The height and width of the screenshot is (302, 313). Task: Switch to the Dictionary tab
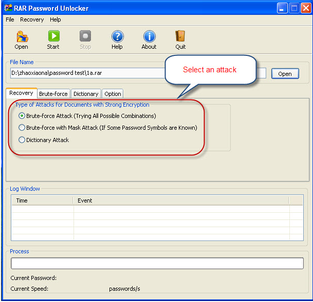[x=86, y=94]
